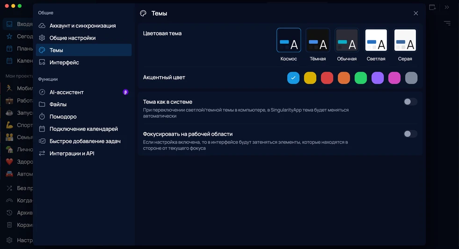Viewport: 459px width, 249px height.
Task: Open Общие настройки section
Action: [x=84, y=38]
